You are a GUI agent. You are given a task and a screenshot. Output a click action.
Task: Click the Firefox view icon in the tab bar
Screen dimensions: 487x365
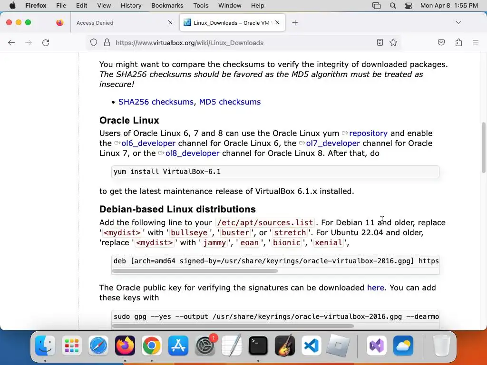click(x=59, y=23)
